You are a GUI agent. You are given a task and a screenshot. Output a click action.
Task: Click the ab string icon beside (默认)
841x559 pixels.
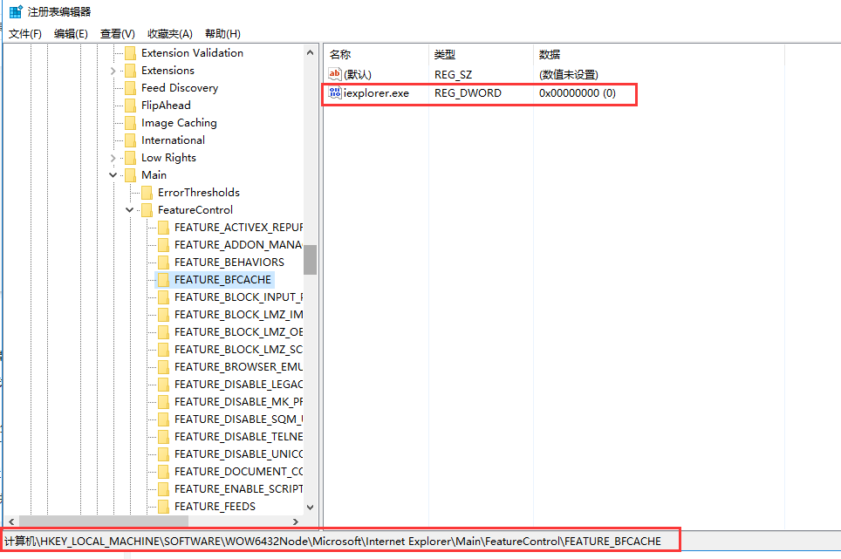click(335, 74)
